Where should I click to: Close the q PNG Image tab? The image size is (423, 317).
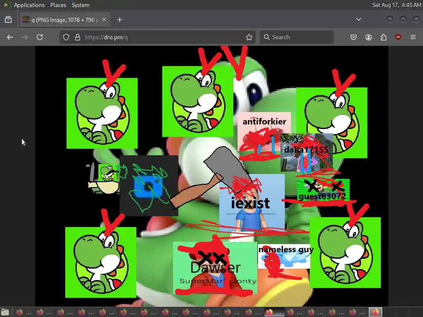(104, 20)
